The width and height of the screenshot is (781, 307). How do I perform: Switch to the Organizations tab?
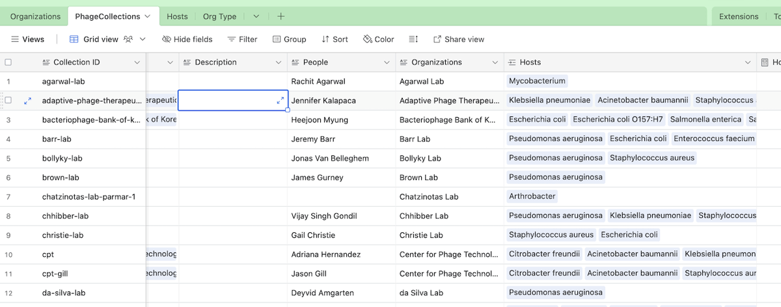[35, 16]
